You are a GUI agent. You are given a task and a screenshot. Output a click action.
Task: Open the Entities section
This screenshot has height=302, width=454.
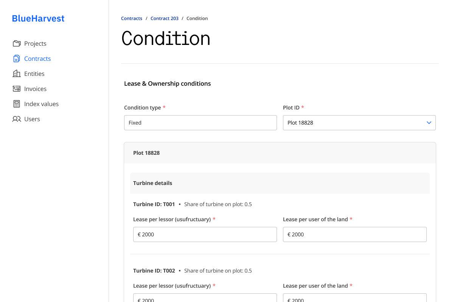pos(34,74)
